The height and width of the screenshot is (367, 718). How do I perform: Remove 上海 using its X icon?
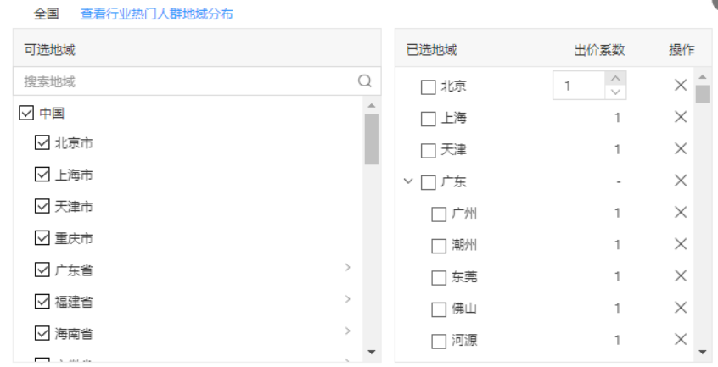click(x=681, y=117)
